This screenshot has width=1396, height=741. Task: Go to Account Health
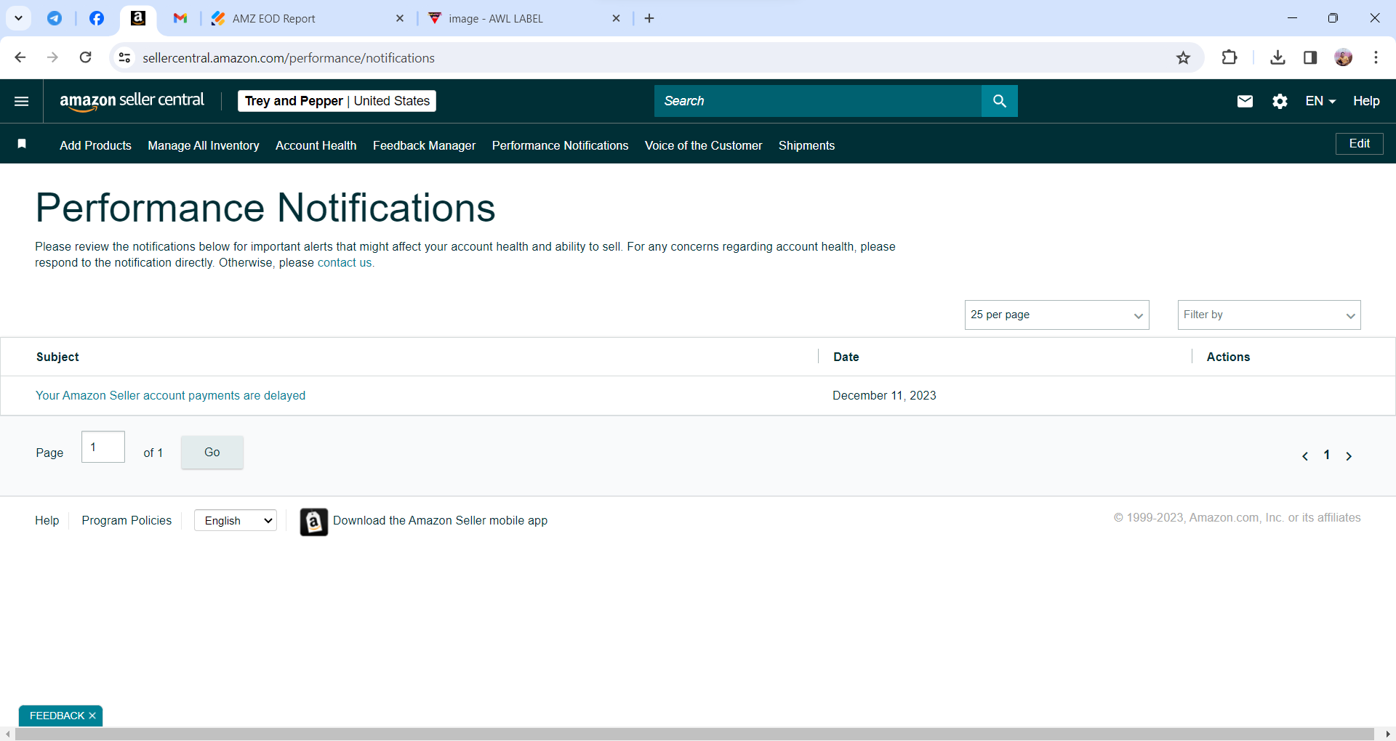(316, 145)
